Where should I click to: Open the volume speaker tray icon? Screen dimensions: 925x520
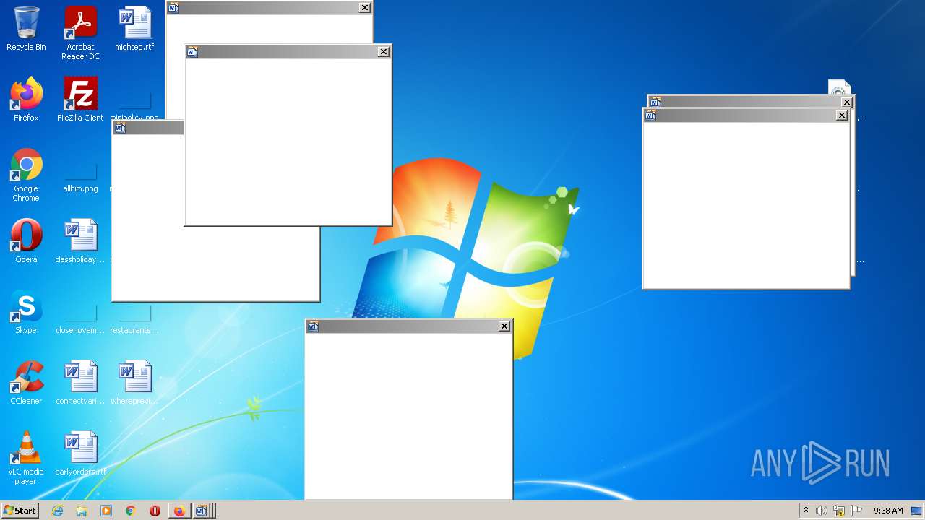822,511
